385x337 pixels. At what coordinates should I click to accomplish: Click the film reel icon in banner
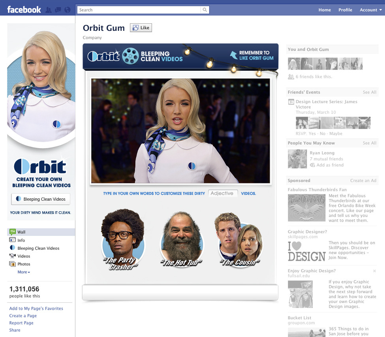click(130, 56)
